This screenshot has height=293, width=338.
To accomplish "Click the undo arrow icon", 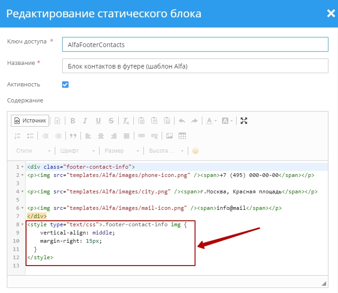I will 182,121.
